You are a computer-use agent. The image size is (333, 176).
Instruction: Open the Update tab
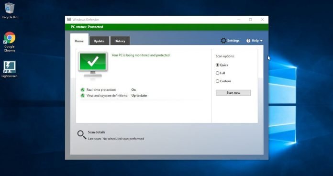click(x=99, y=41)
